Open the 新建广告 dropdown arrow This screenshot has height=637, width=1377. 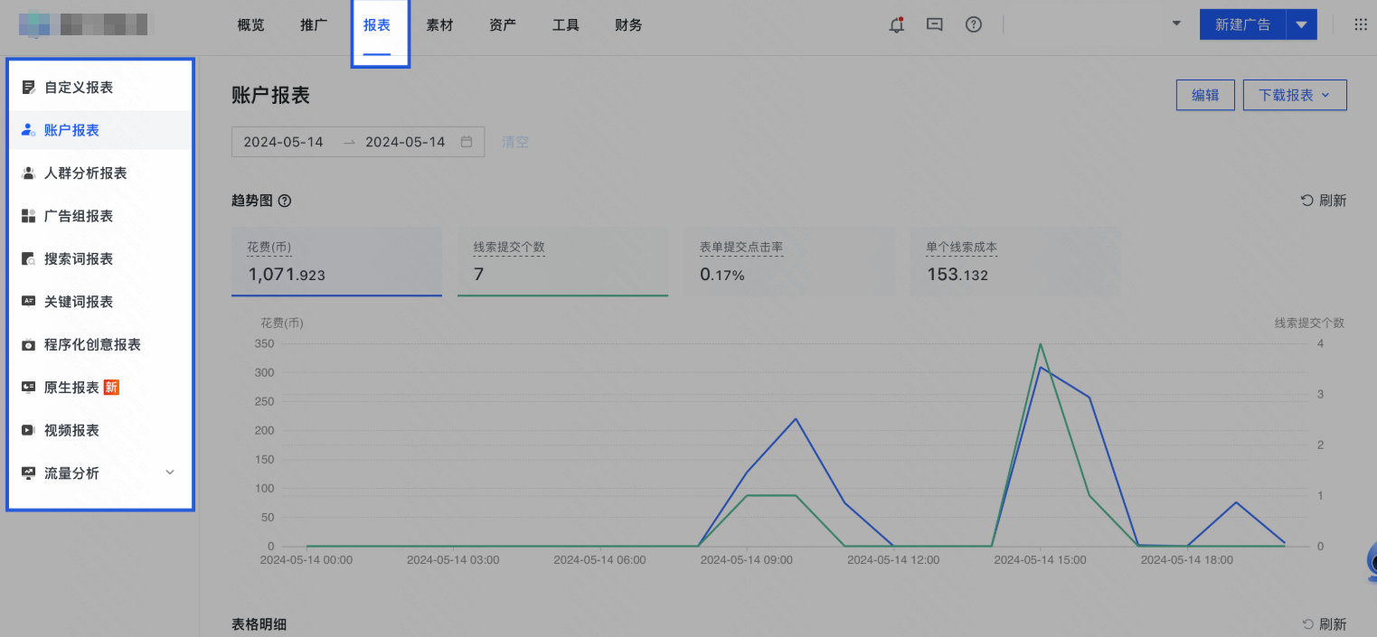pyautogui.click(x=1301, y=24)
